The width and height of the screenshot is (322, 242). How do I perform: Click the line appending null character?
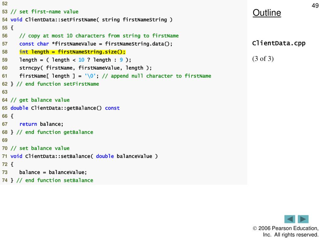click(x=115, y=76)
